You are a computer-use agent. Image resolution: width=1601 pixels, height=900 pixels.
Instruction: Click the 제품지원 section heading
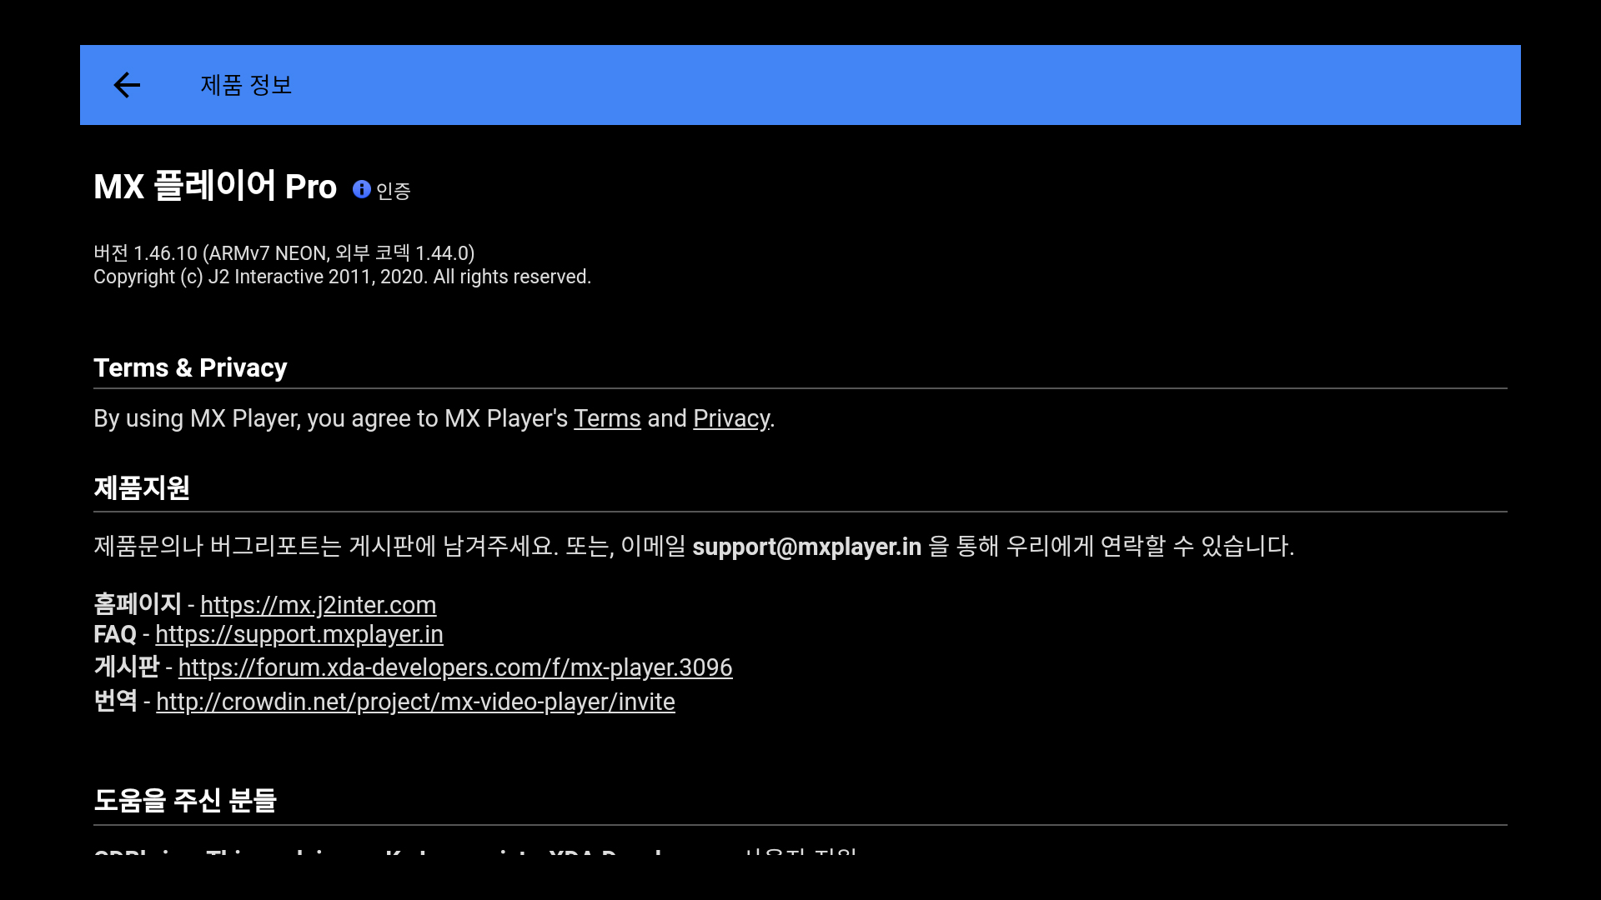pos(142,487)
